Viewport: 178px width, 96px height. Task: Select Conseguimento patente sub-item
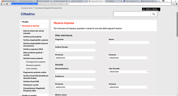36,62
